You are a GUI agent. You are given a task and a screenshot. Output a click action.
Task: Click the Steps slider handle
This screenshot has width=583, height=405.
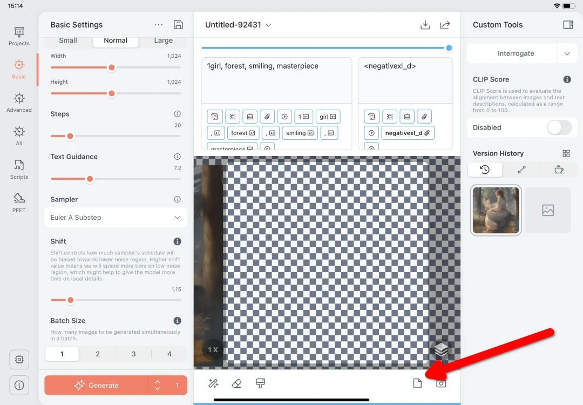tap(70, 136)
